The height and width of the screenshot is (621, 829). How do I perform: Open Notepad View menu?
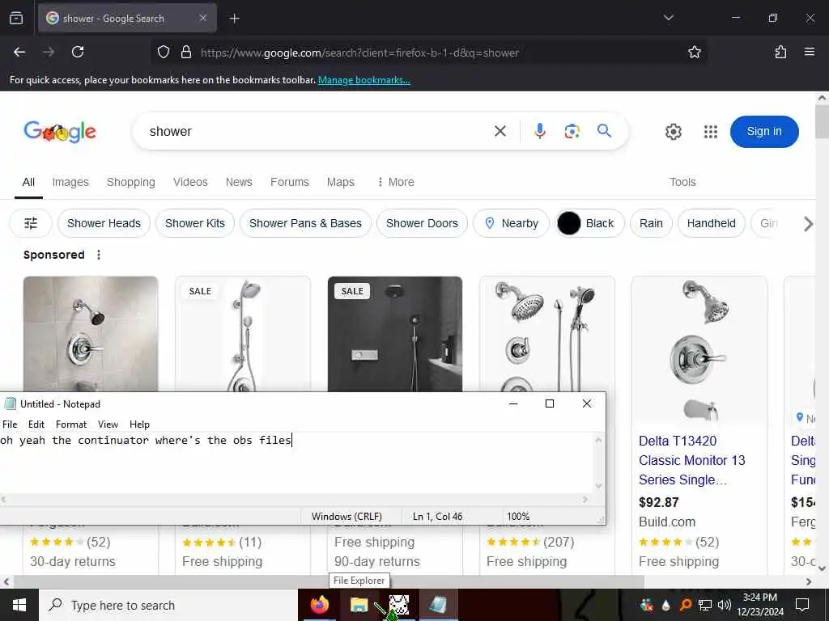108,424
